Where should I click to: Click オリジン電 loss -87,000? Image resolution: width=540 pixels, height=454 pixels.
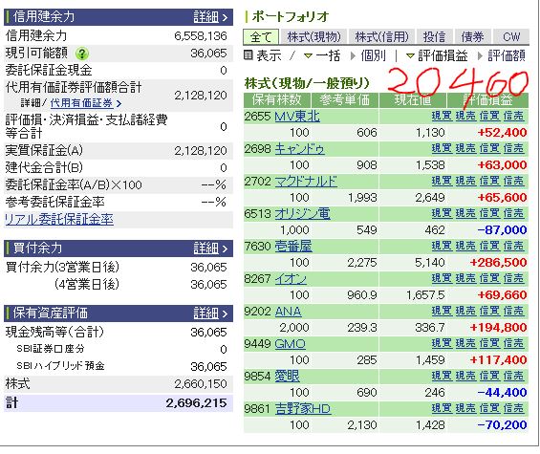502,229
